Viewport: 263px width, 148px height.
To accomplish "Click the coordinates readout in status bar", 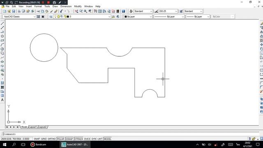I will [x=16, y=139].
